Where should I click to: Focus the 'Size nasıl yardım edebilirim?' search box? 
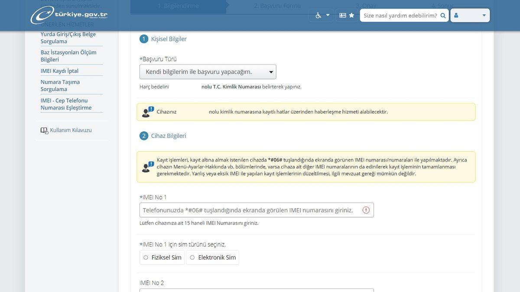click(400, 16)
